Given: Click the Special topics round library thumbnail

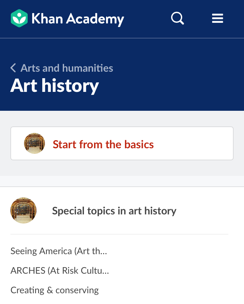Looking at the screenshot, I should [x=23, y=210].
